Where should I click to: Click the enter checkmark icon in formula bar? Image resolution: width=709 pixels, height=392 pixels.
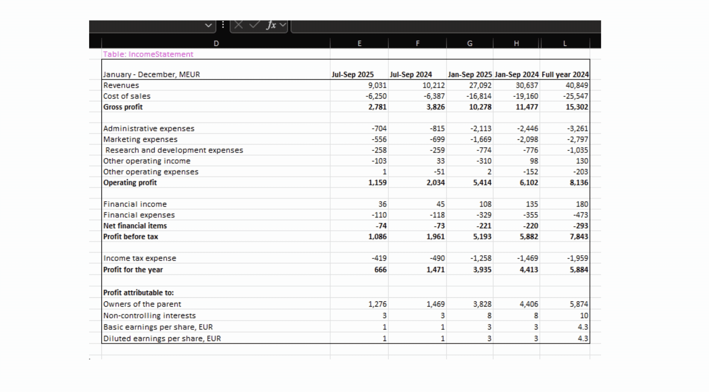pos(254,25)
